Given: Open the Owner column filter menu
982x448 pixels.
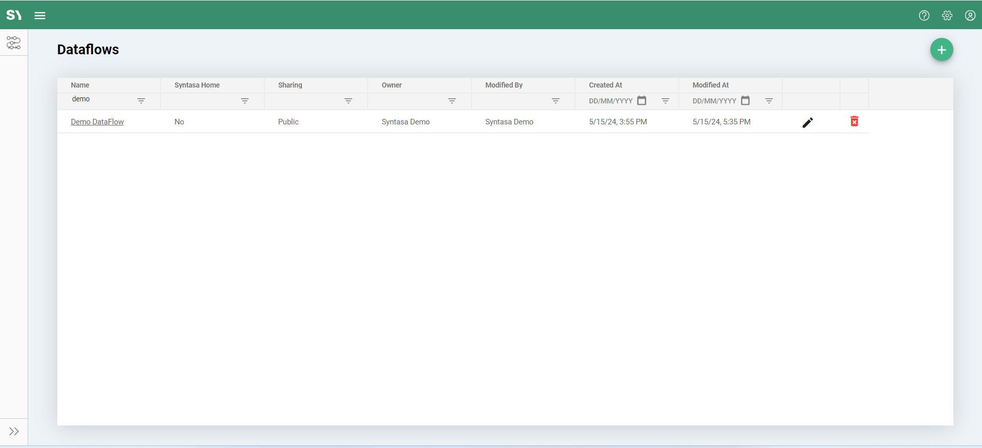Looking at the screenshot, I should [x=452, y=101].
